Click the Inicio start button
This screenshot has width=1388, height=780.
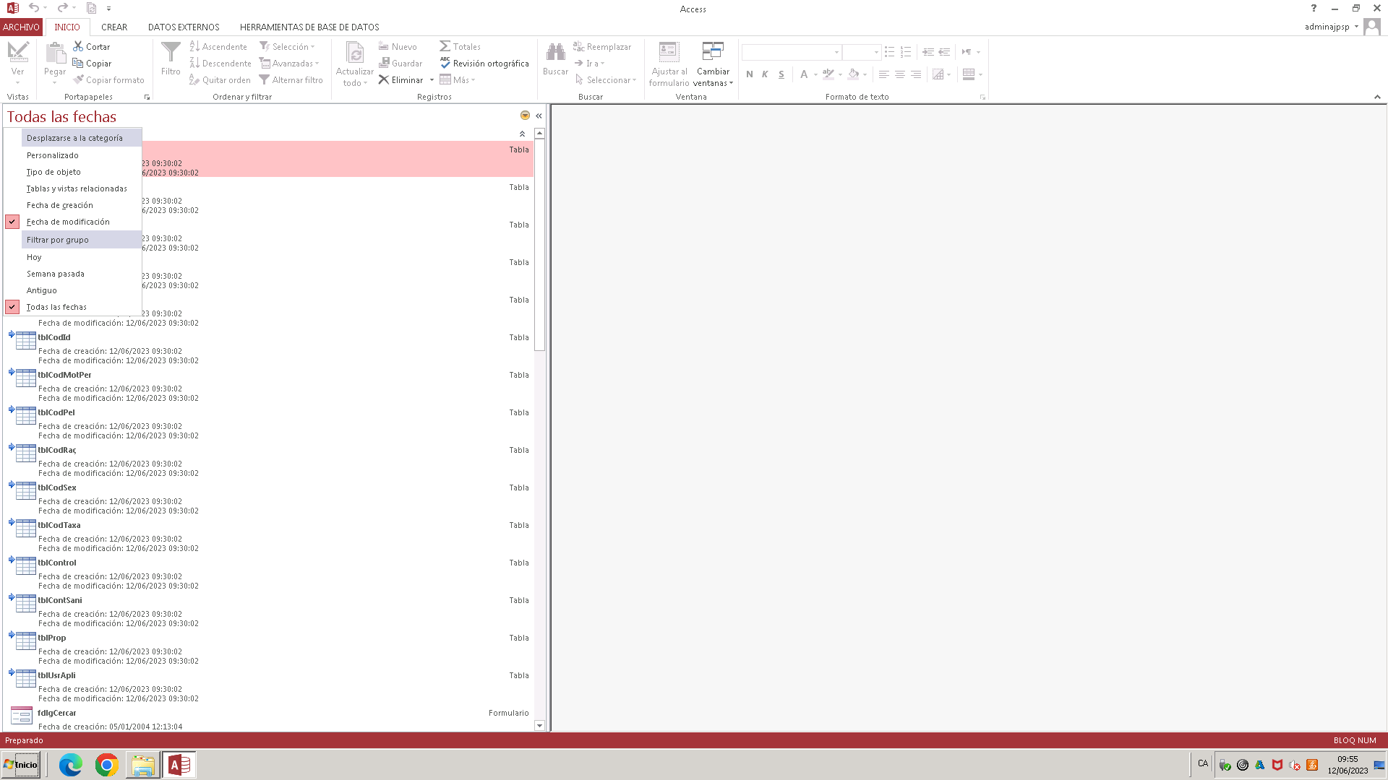(x=21, y=765)
